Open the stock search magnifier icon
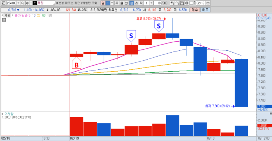 tap(22, 3)
